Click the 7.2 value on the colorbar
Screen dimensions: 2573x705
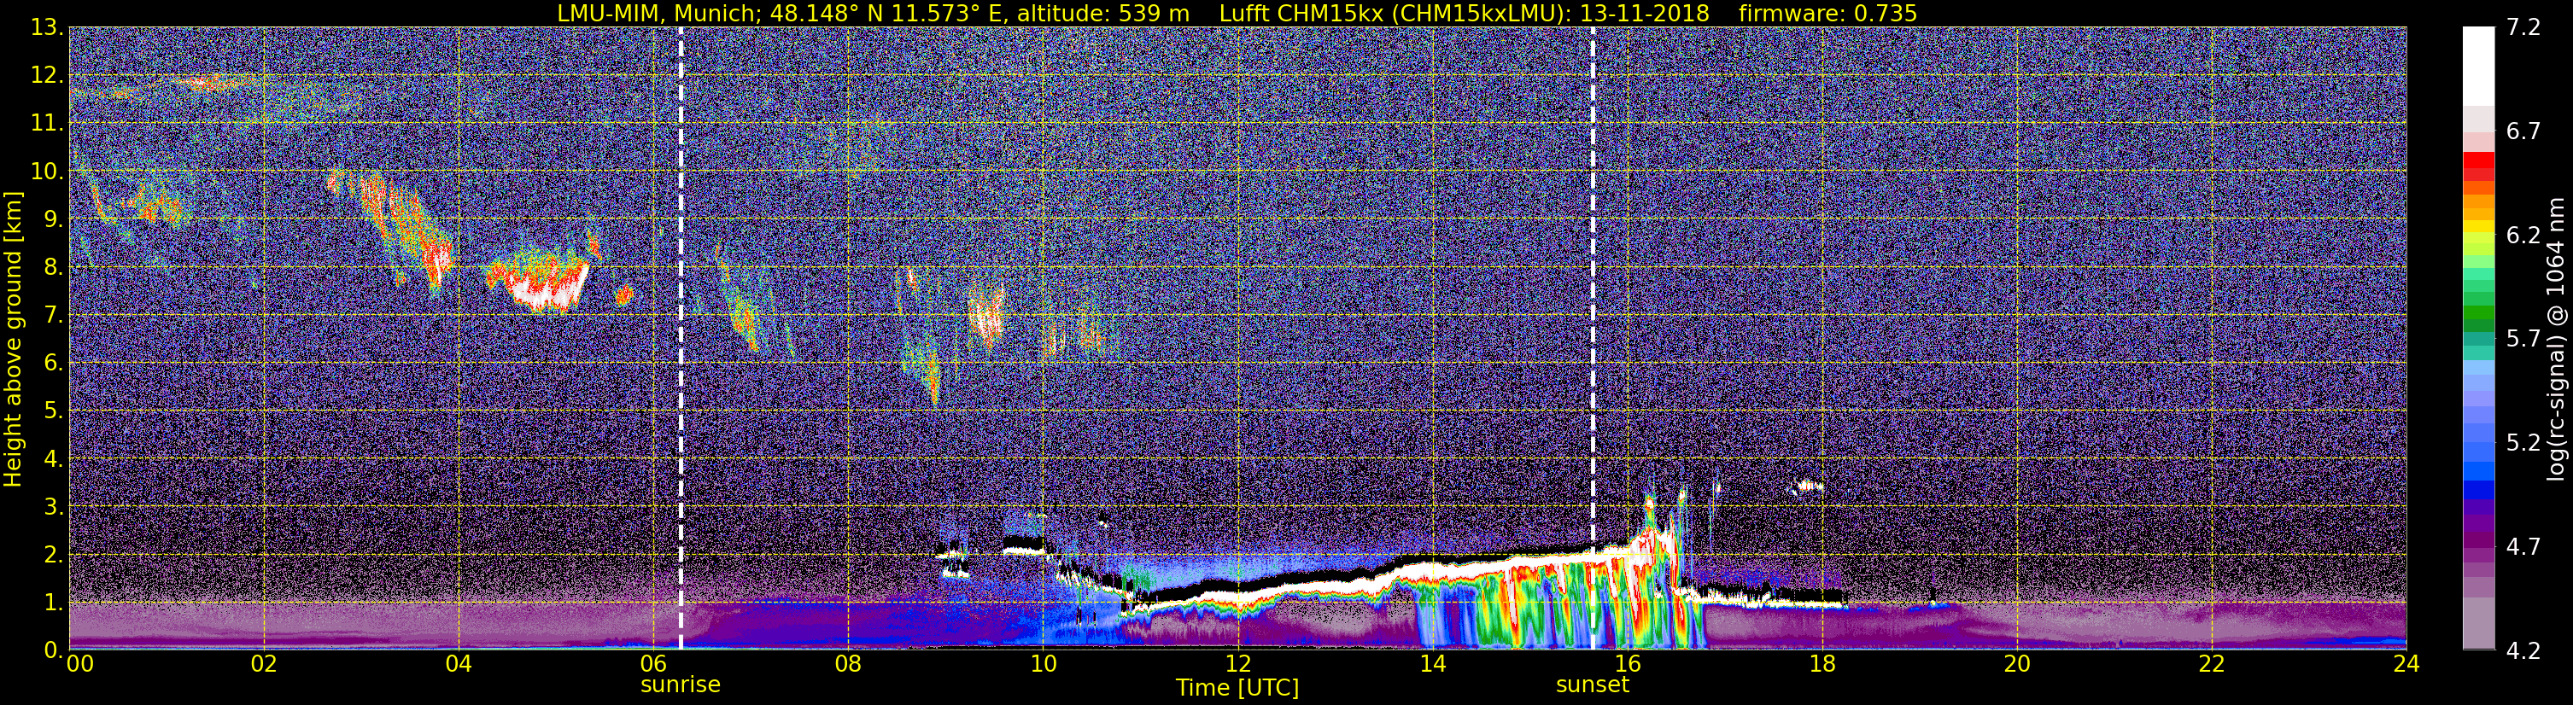(2523, 28)
